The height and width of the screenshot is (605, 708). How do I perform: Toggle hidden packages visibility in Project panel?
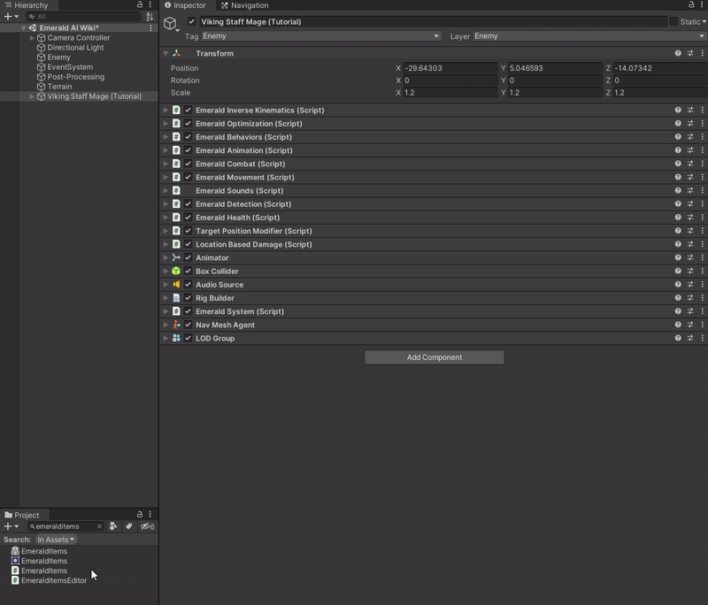(147, 526)
